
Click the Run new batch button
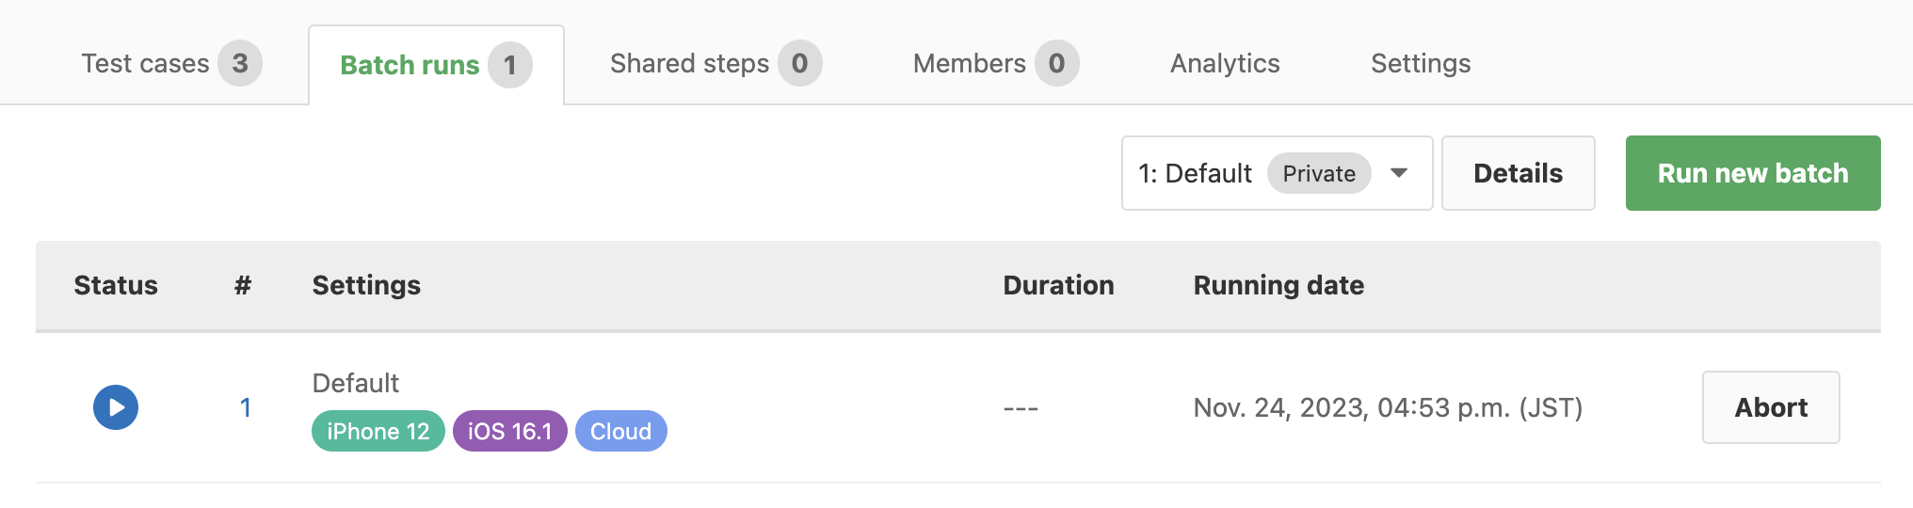[1753, 173]
